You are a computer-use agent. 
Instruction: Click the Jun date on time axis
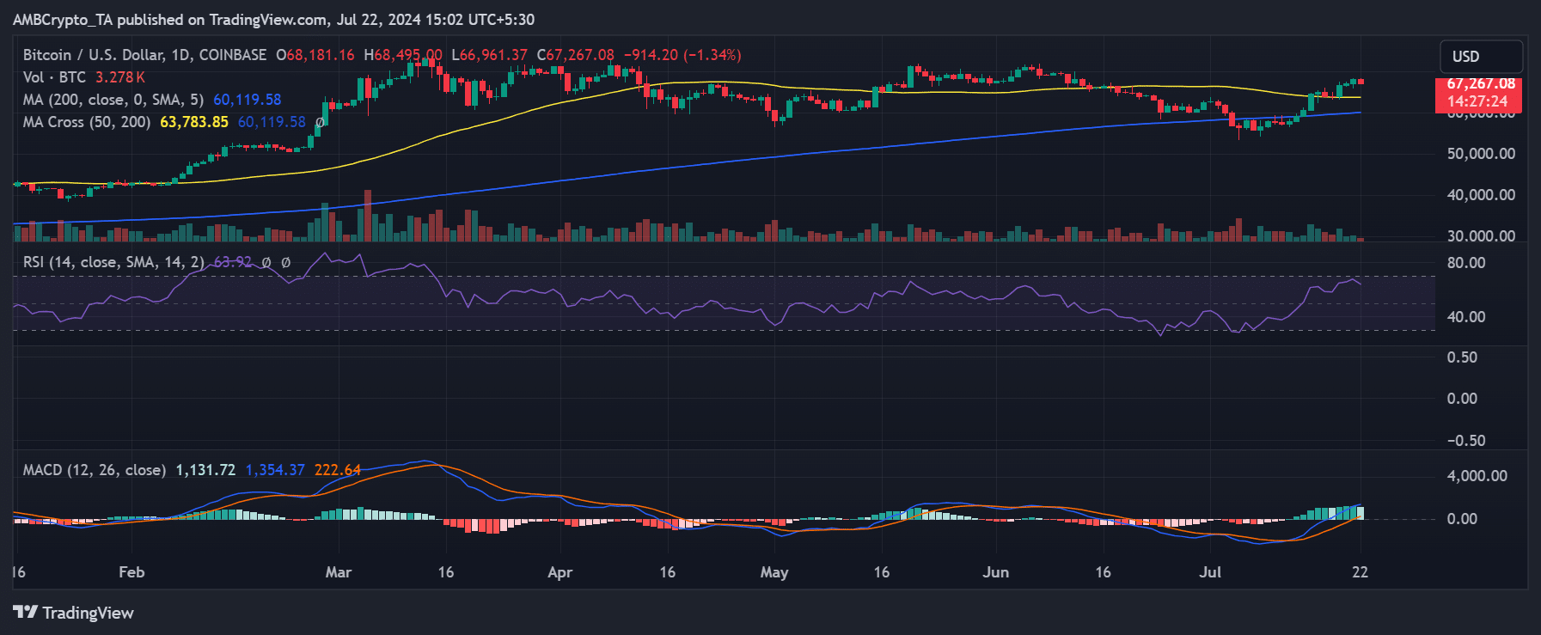click(x=996, y=572)
